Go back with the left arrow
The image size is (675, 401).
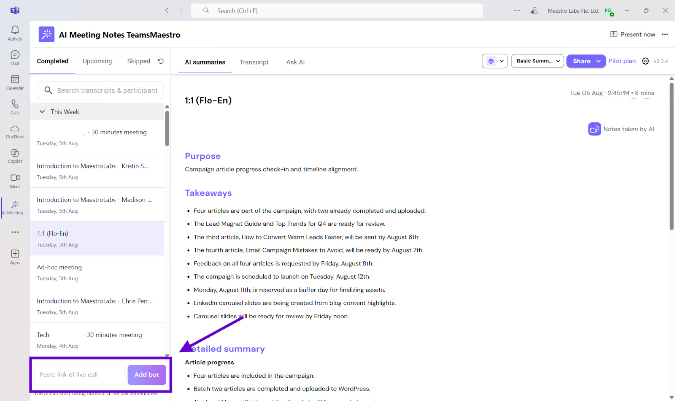pos(167,11)
